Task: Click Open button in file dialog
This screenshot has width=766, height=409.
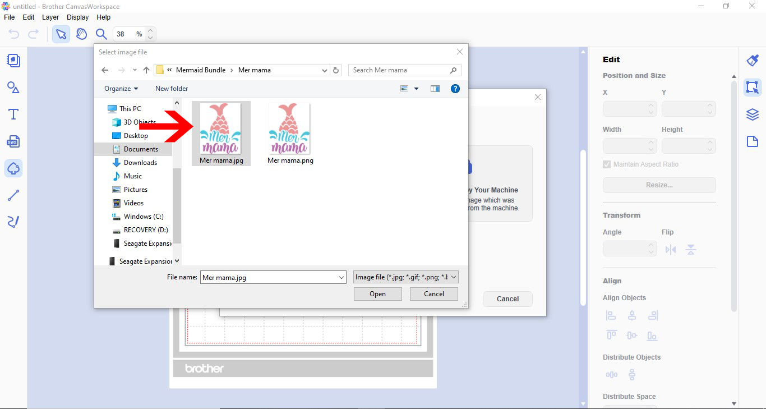Action: pos(378,294)
